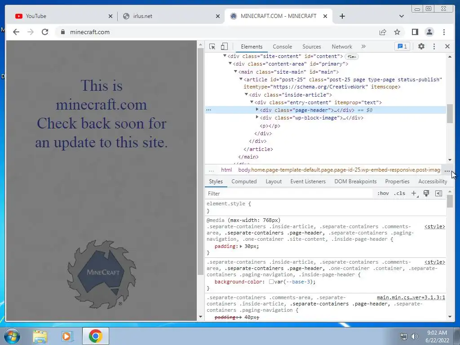This screenshot has width=460, height=345.
Task: Expand the wp-block-image div node
Action: [257, 117]
